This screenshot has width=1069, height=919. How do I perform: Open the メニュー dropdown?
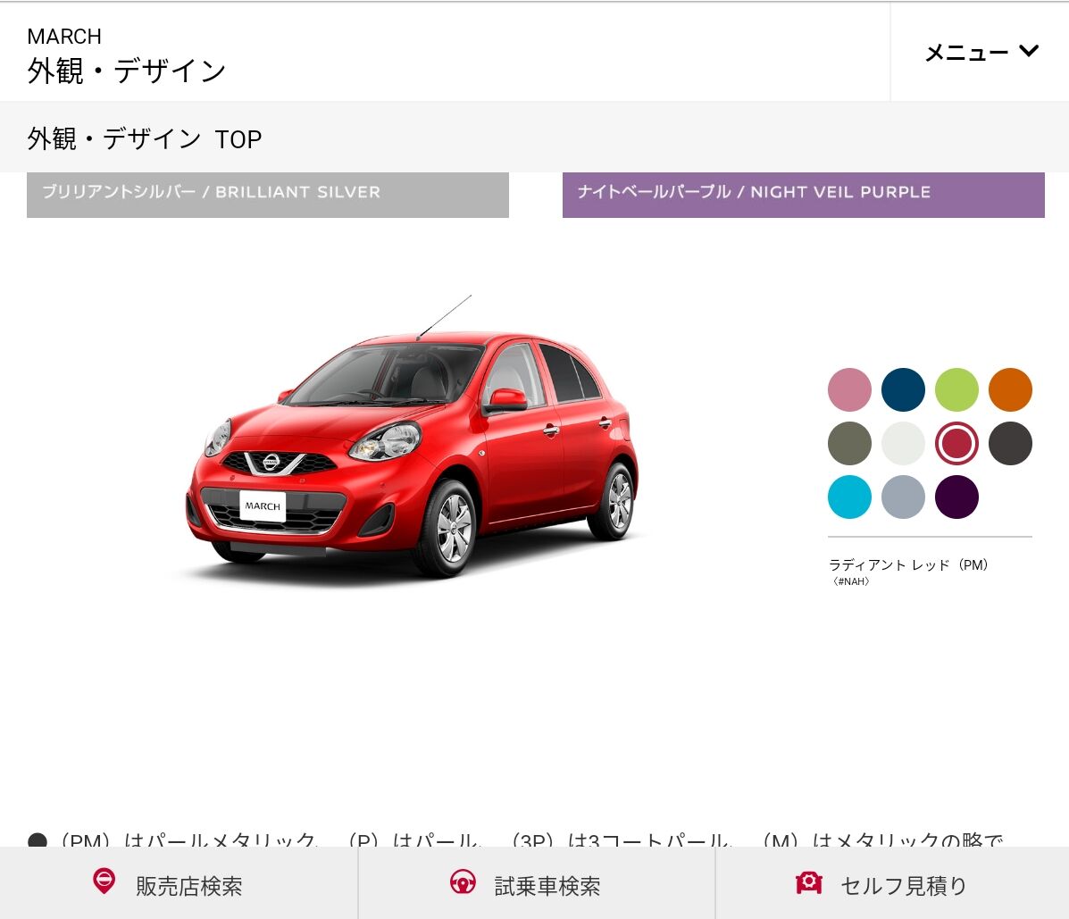(x=980, y=52)
